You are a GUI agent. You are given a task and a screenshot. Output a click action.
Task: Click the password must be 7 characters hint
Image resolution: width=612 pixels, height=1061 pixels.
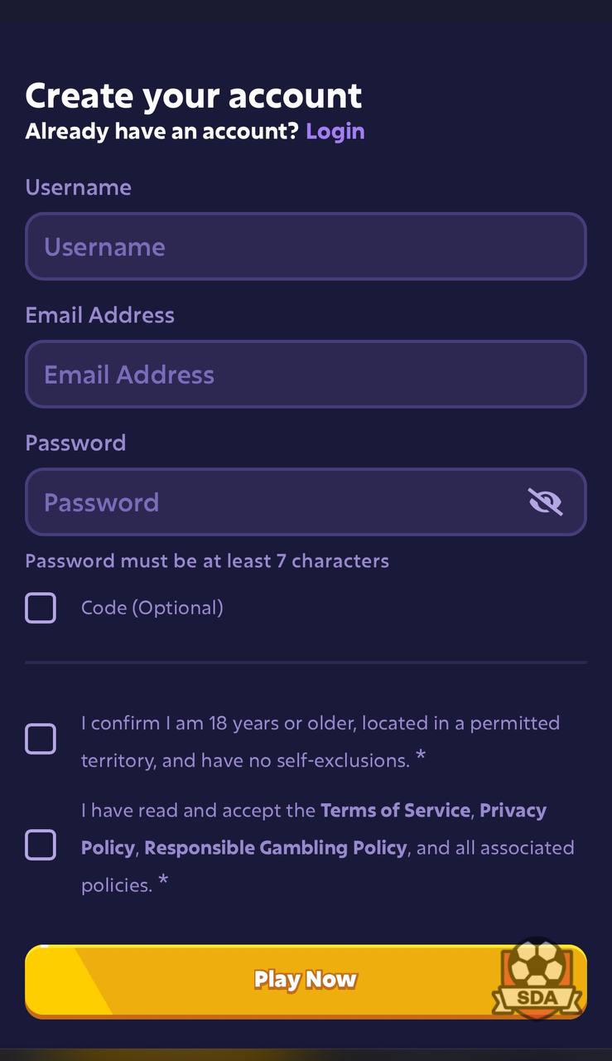click(x=207, y=561)
